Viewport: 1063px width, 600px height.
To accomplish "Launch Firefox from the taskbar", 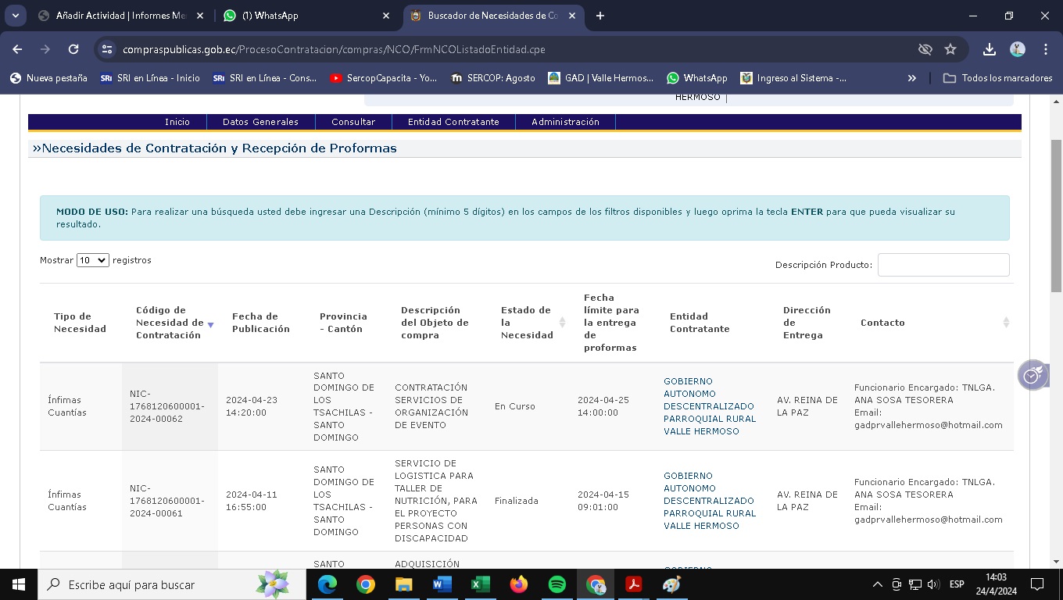I will pyautogui.click(x=518, y=584).
